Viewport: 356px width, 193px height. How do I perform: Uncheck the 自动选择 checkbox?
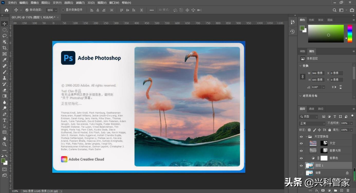(27, 10)
